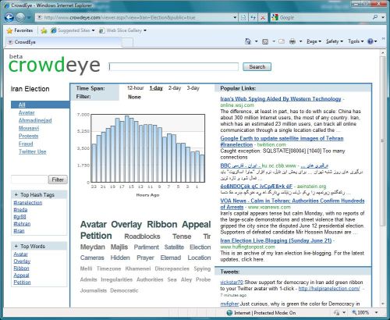Image resolution: width=390 pixels, height=320 pixels.
Task: Click the #neda hash tag
Action: coord(20,210)
